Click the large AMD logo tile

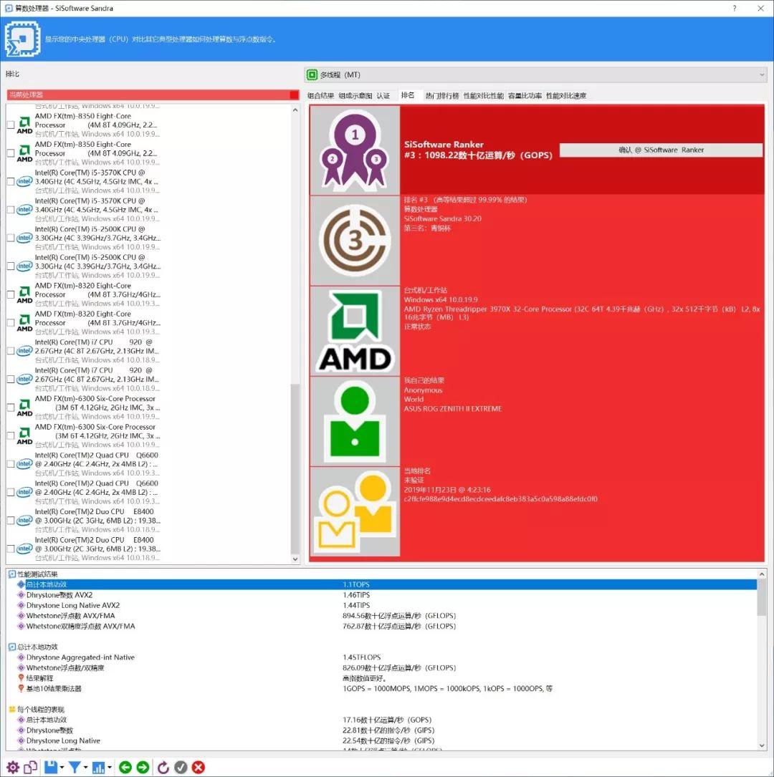click(x=355, y=331)
